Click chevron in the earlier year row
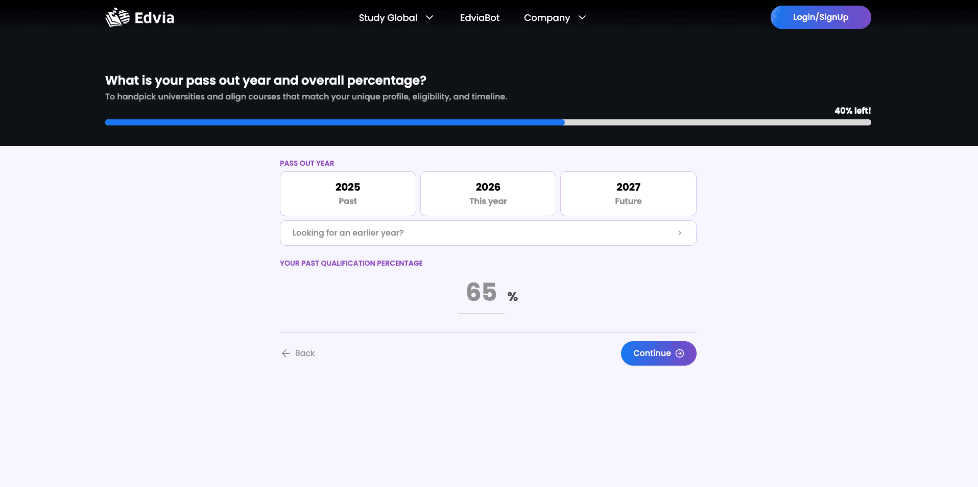Viewport: 978px width, 487px height. pyautogui.click(x=679, y=233)
